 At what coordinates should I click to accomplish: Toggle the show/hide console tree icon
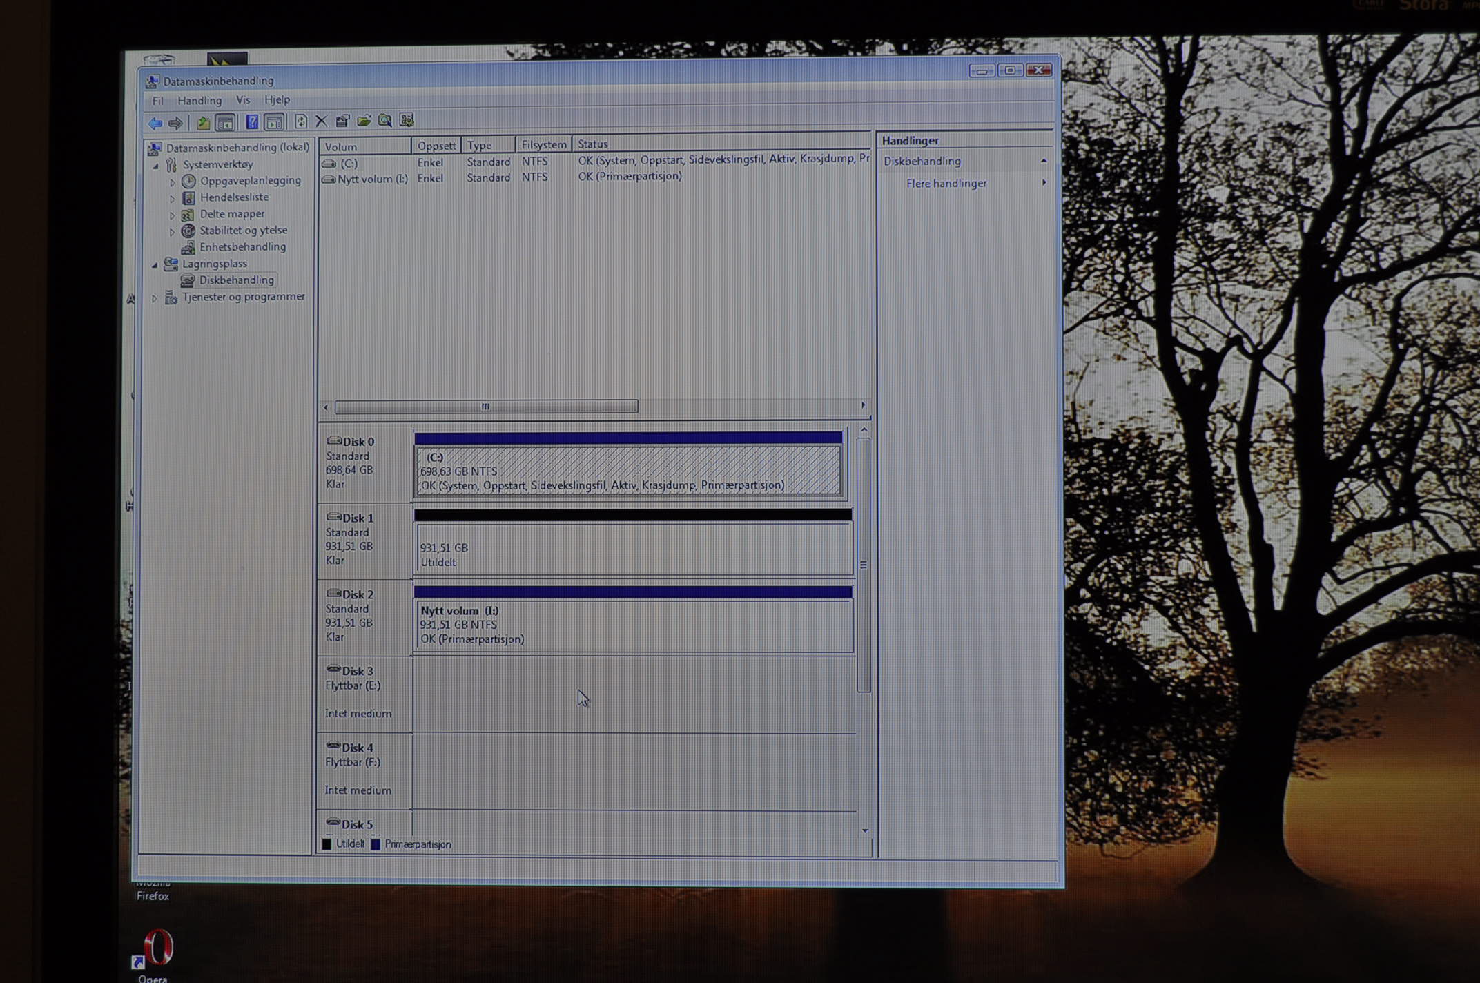pyautogui.click(x=225, y=123)
